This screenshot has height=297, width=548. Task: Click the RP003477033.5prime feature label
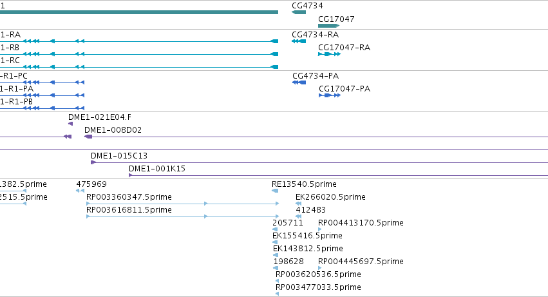tap(318, 287)
